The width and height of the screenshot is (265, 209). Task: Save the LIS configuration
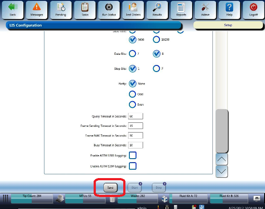[x=110, y=187]
